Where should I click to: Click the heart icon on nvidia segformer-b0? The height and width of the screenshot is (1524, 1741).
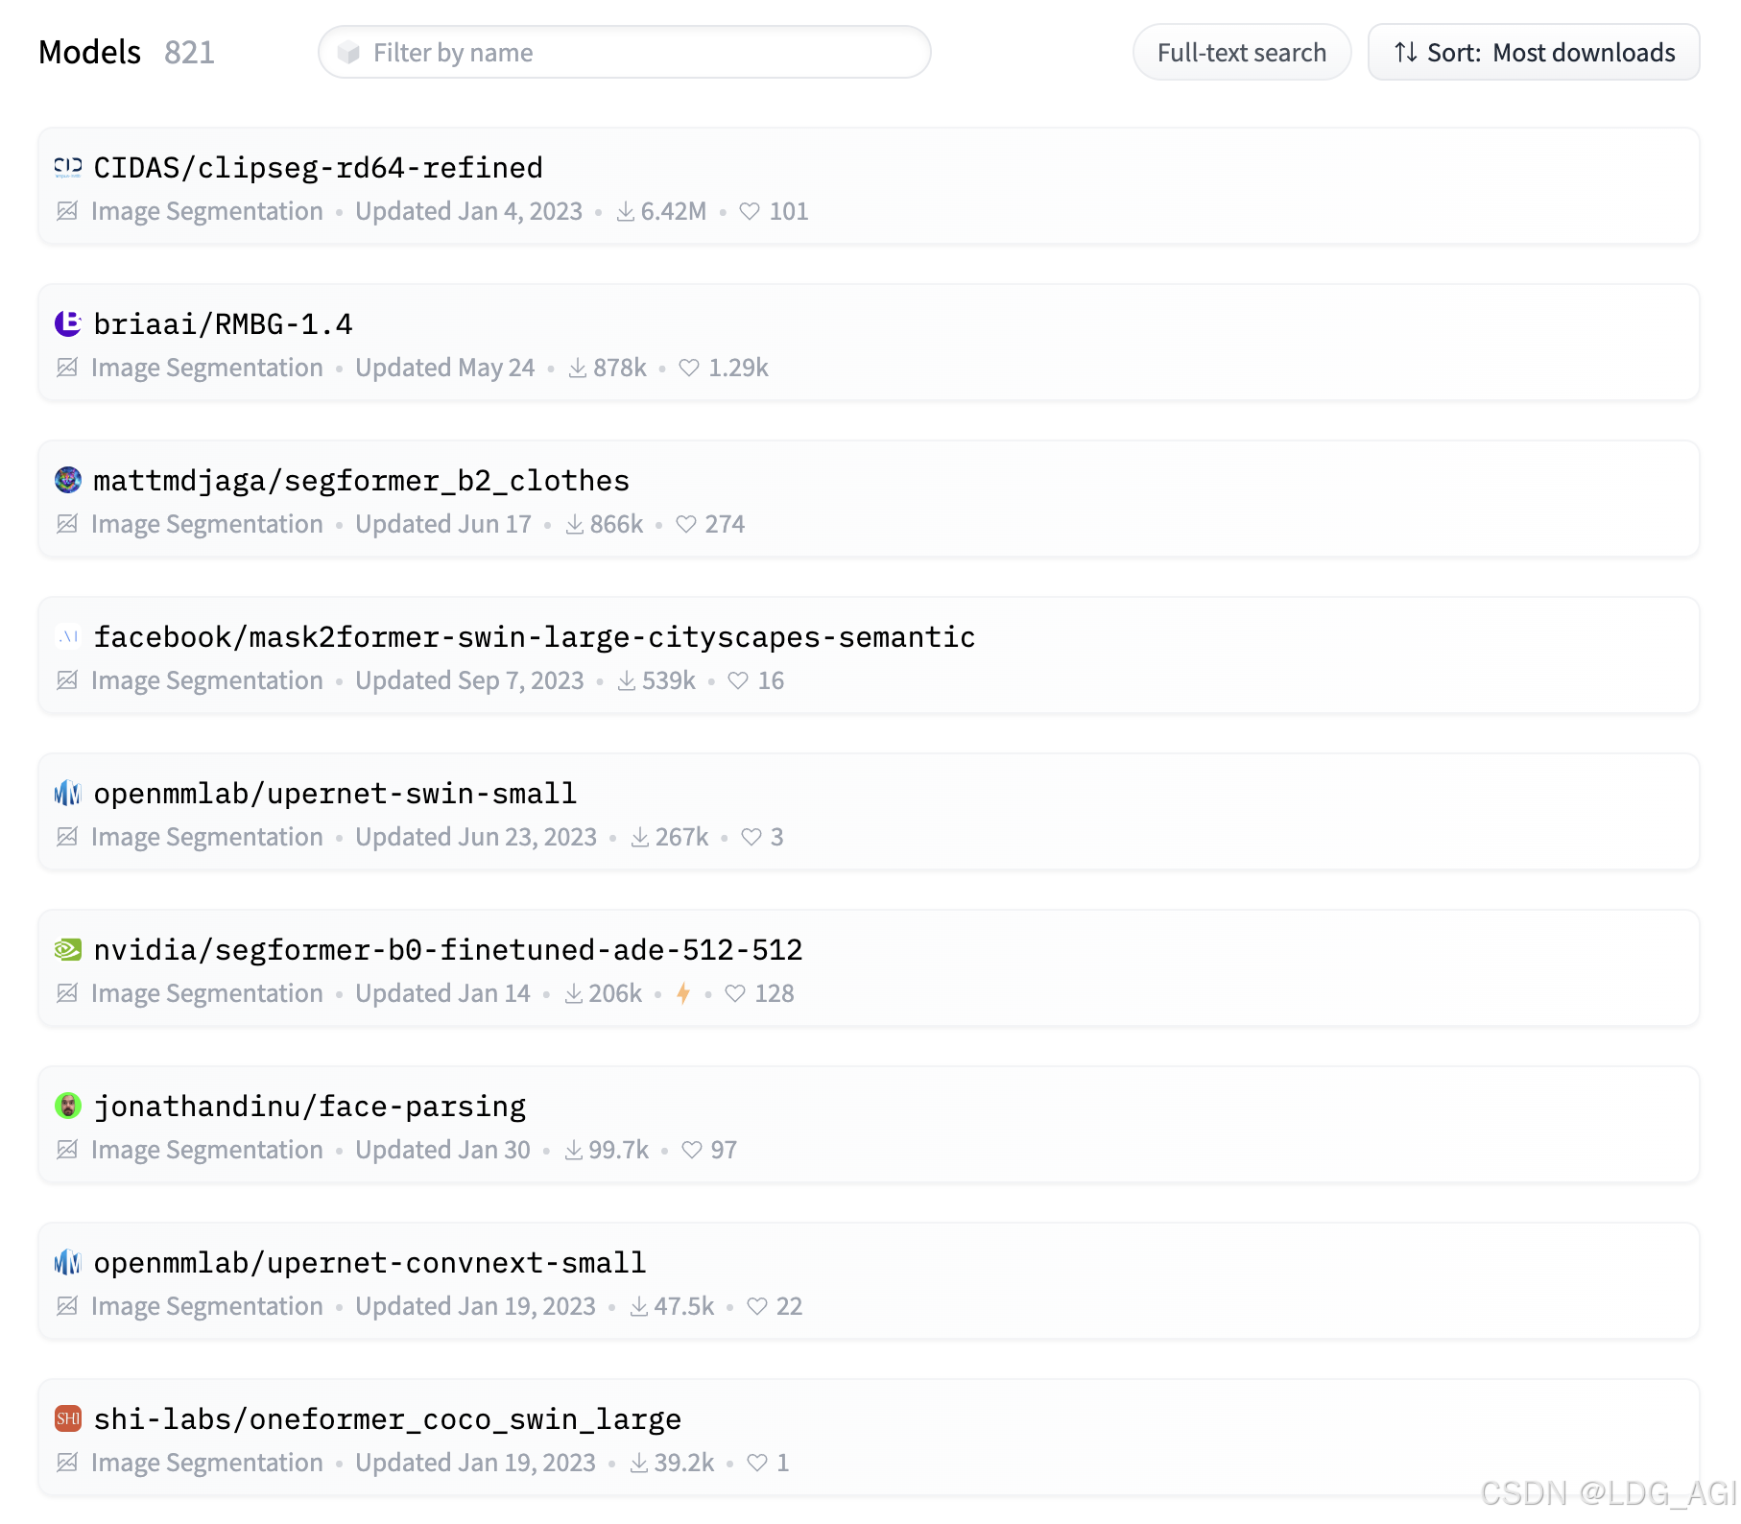pos(735,993)
